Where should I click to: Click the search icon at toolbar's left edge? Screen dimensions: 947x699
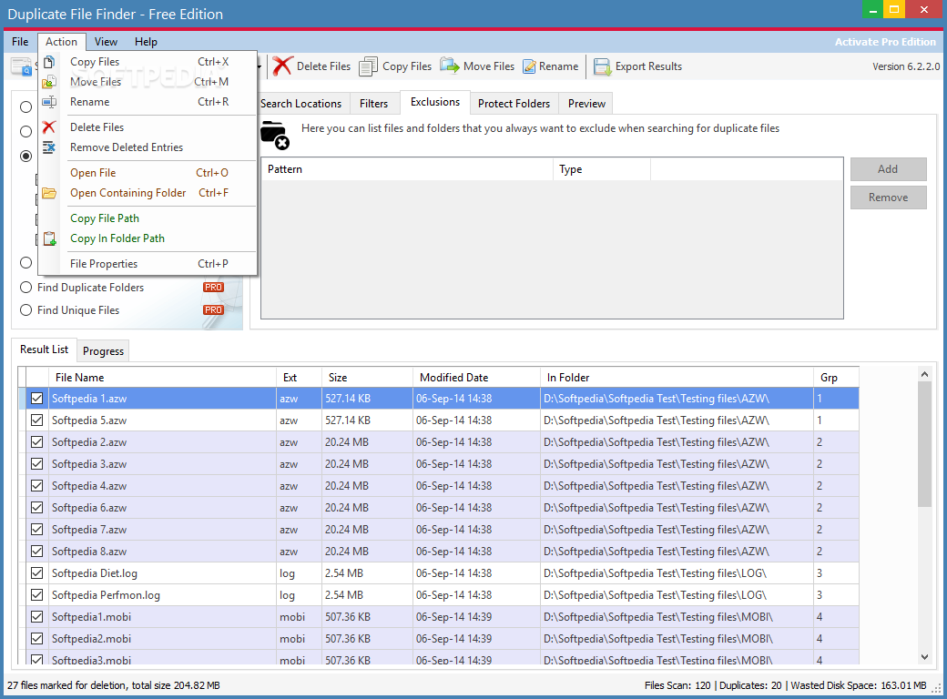(22, 66)
